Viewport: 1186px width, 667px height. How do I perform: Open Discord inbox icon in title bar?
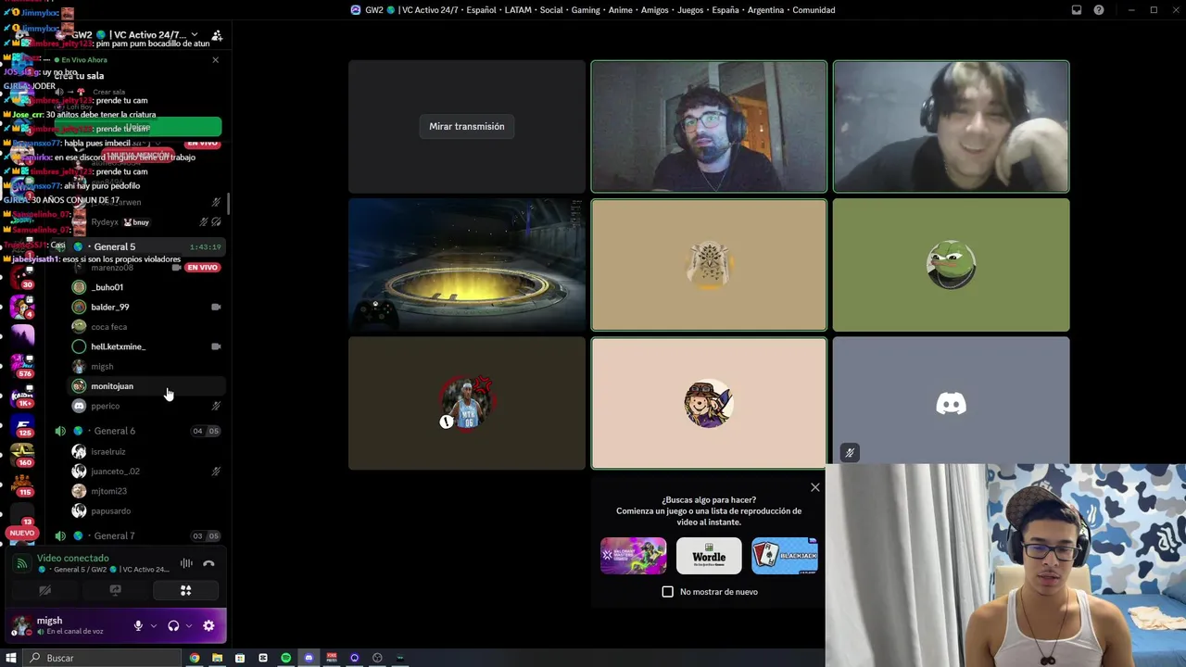pyautogui.click(x=1077, y=10)
